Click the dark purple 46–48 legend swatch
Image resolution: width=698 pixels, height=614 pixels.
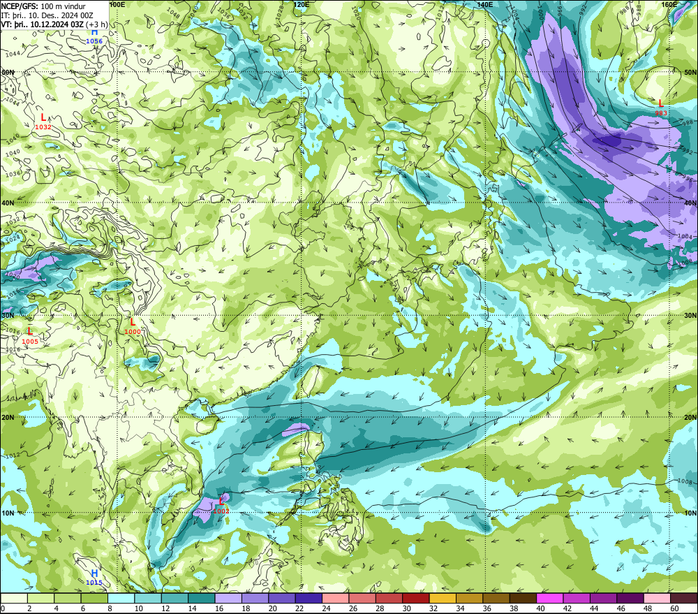[x=630, y=598]
